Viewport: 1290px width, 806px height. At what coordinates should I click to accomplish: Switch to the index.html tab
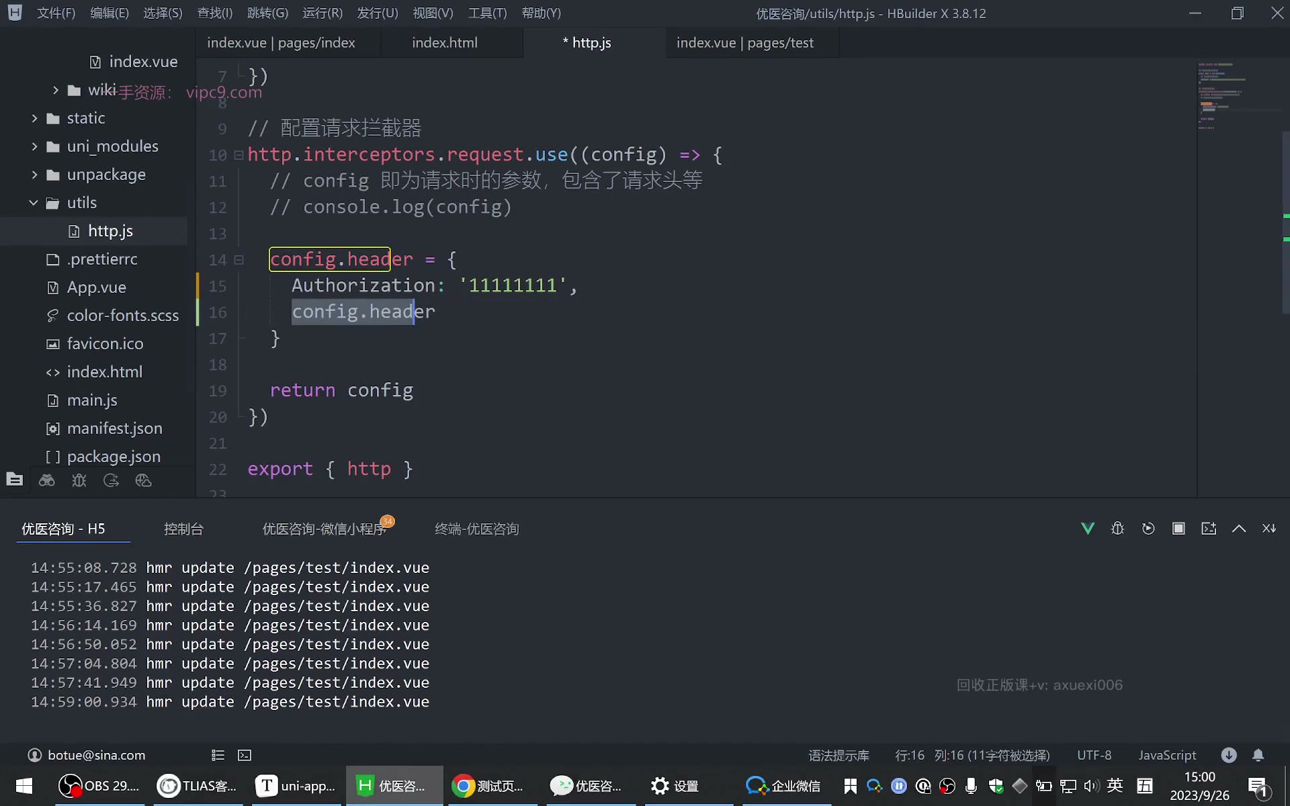[445, 42]
